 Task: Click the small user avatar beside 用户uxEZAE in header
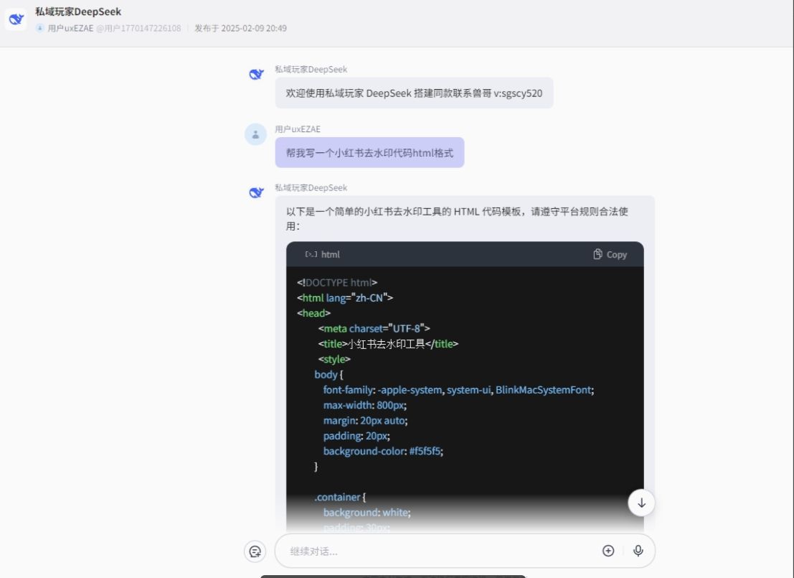pos(39,28)
